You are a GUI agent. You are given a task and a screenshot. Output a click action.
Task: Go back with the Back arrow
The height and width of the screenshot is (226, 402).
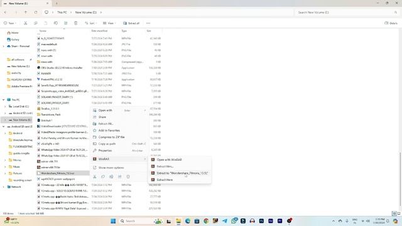pyautogui.click(x=6, y=13)
